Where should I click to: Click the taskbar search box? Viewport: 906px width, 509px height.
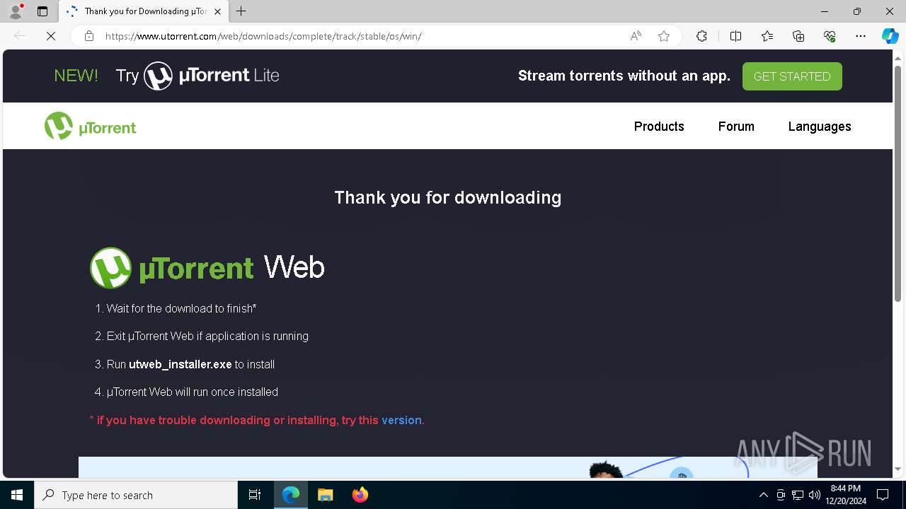(136, 495)
